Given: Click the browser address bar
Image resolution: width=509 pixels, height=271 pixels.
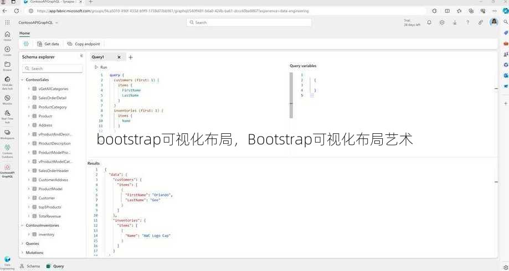Looking at the screenshot, I should [x=227, y=11].
